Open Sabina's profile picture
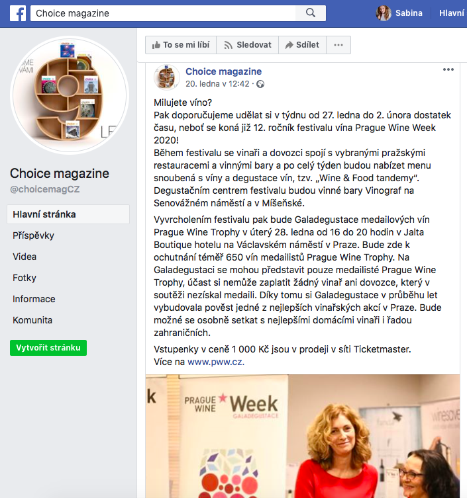Image resolution: width=467 pixels, height=498 pixels. pos(384,13)
